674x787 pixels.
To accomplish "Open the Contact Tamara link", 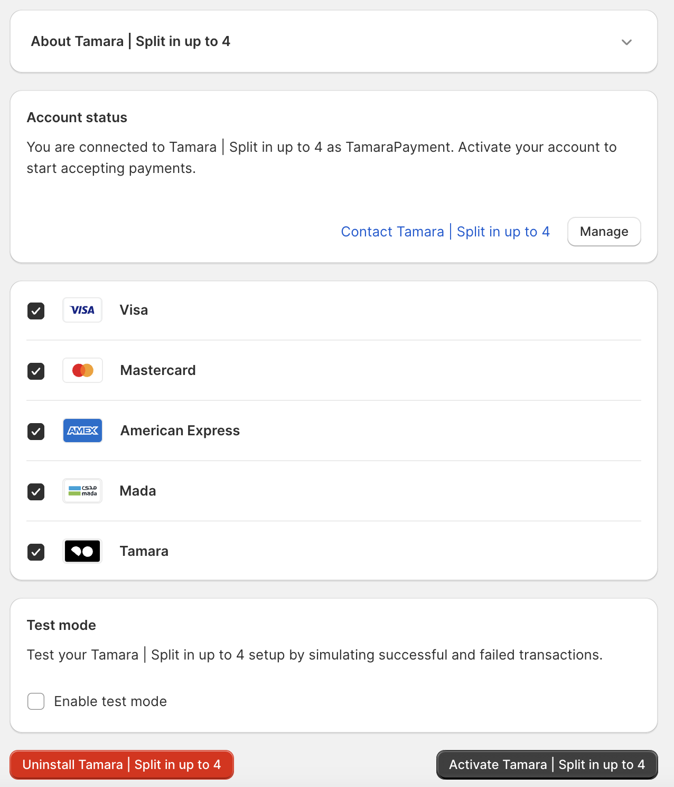I will pos(445,232).
